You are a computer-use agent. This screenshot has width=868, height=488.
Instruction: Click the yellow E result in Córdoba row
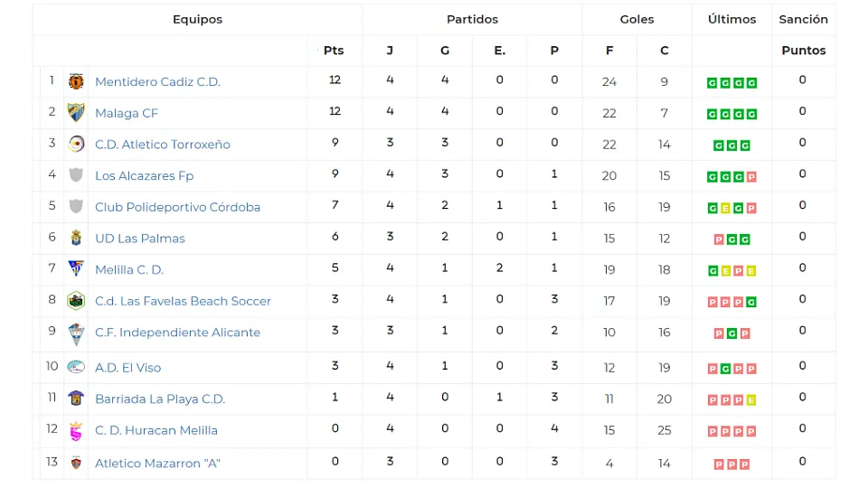click(725, 209)
